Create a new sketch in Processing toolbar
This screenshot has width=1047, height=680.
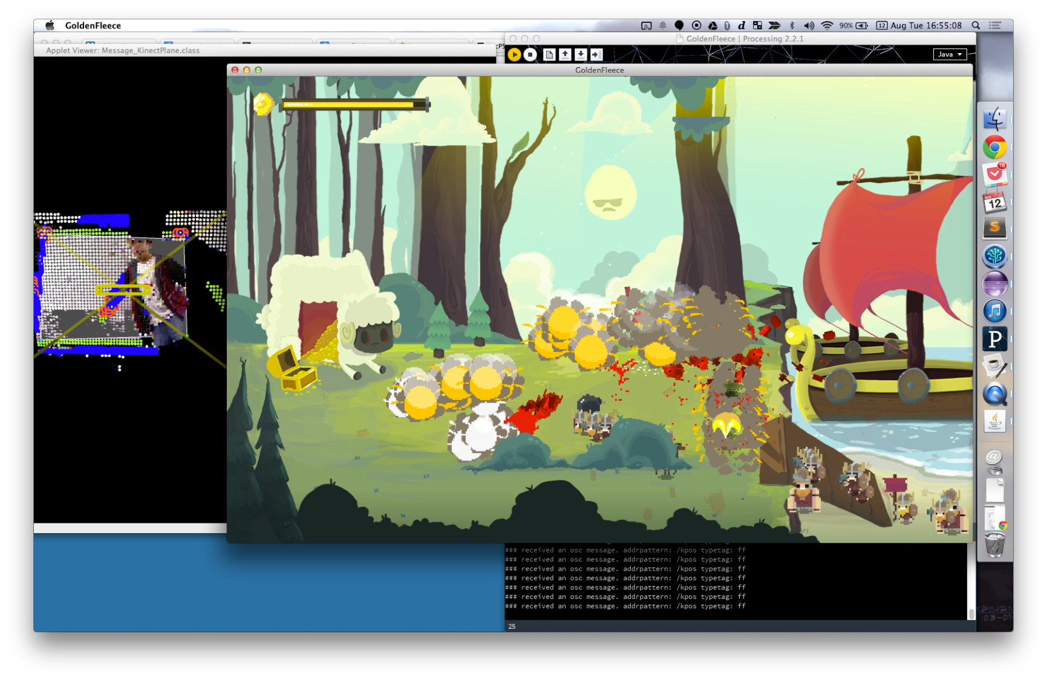click(549, 54)
